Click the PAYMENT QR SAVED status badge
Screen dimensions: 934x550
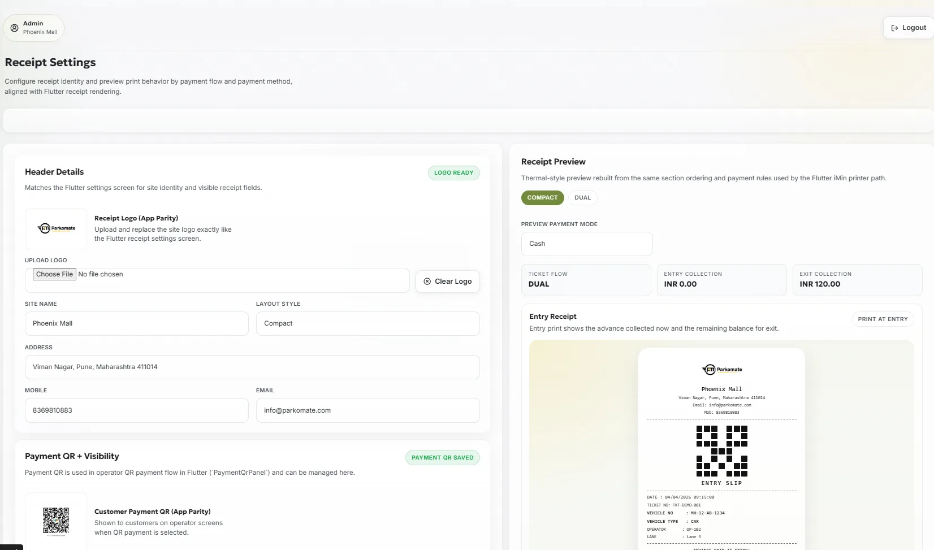[x=443, y=458]
